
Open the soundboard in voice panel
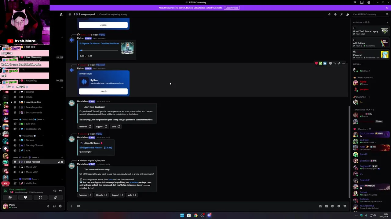56,197
